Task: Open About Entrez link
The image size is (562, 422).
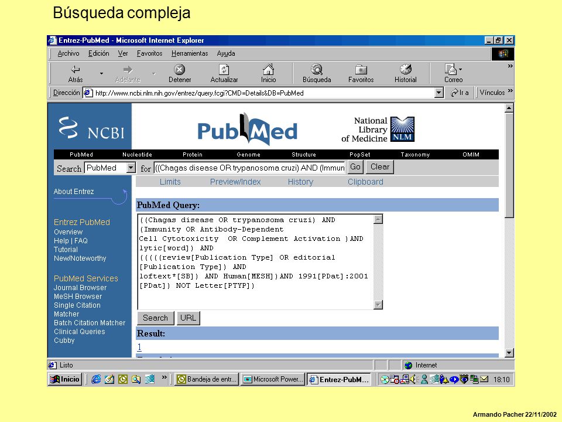Action: [74, 192]
